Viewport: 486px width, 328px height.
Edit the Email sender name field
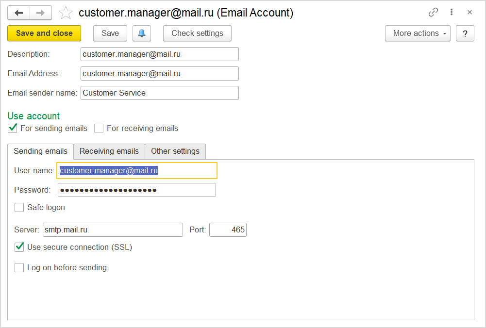pyautogui.click(x=160, y=93)
